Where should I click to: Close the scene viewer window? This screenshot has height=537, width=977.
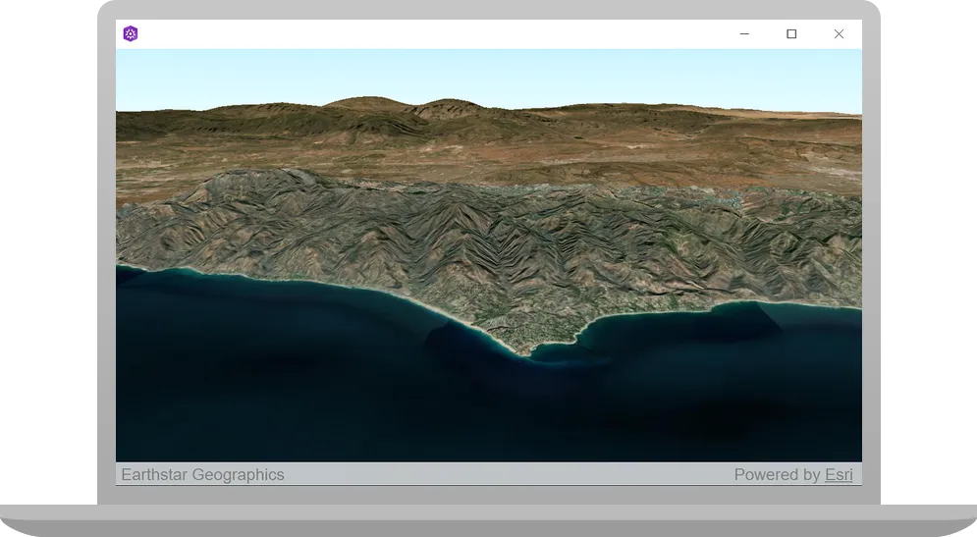point(839,33)
